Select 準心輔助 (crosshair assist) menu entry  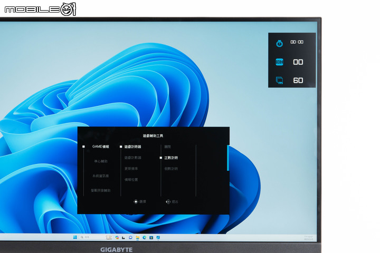101,161
